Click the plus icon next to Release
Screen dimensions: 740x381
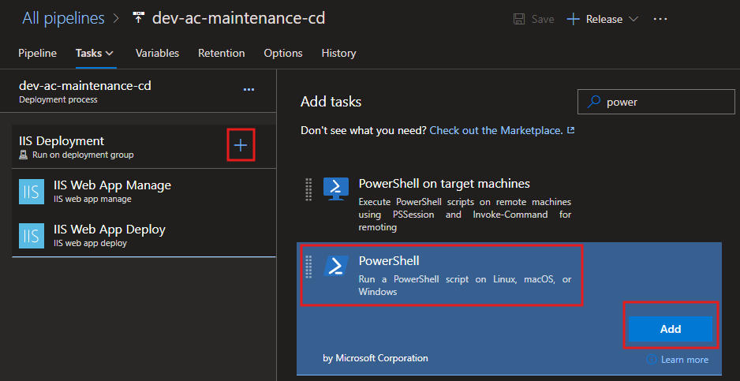tap(573, 20)
